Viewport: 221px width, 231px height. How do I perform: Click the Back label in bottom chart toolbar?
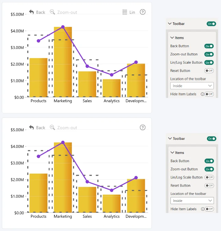click(x=40, y=128)
